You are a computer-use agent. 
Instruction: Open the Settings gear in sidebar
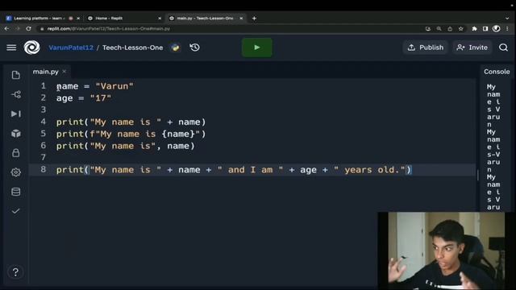[16, 172]
